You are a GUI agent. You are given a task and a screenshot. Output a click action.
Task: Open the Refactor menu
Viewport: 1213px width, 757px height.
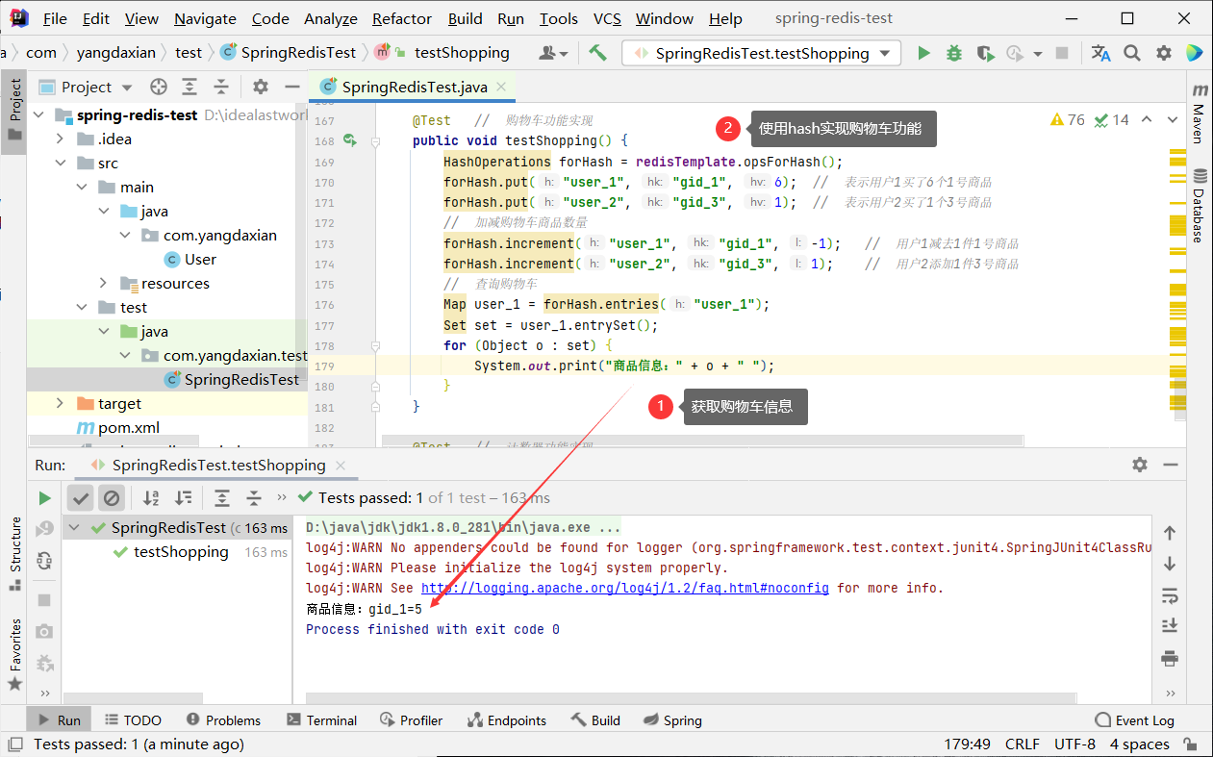point(402,18)
